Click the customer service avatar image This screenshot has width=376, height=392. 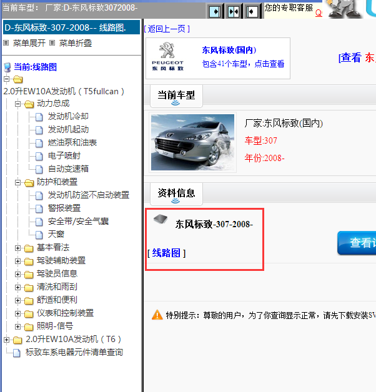coord(344,9)
